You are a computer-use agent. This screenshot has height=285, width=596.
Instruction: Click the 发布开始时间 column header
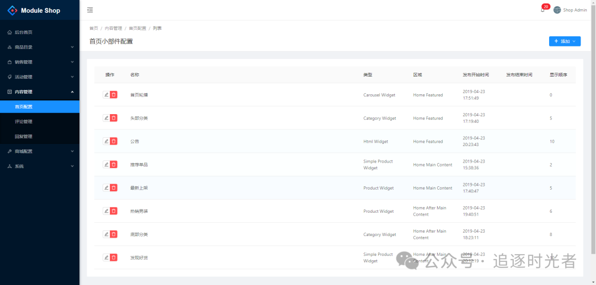point(476,75)
